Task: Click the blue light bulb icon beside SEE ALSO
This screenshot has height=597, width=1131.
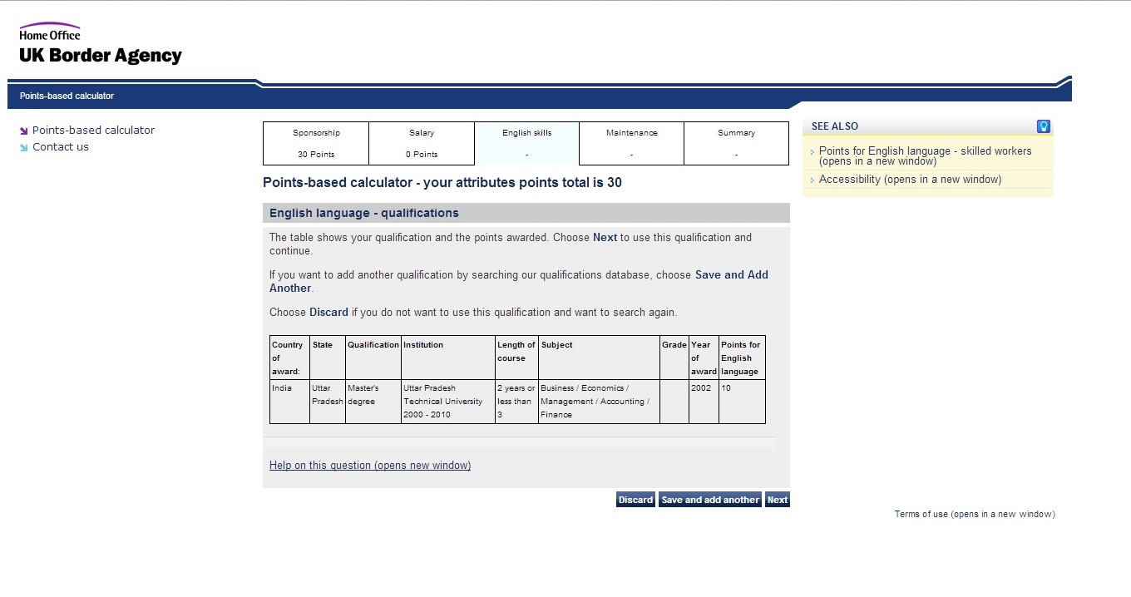Action: [x=1043, y=126]
